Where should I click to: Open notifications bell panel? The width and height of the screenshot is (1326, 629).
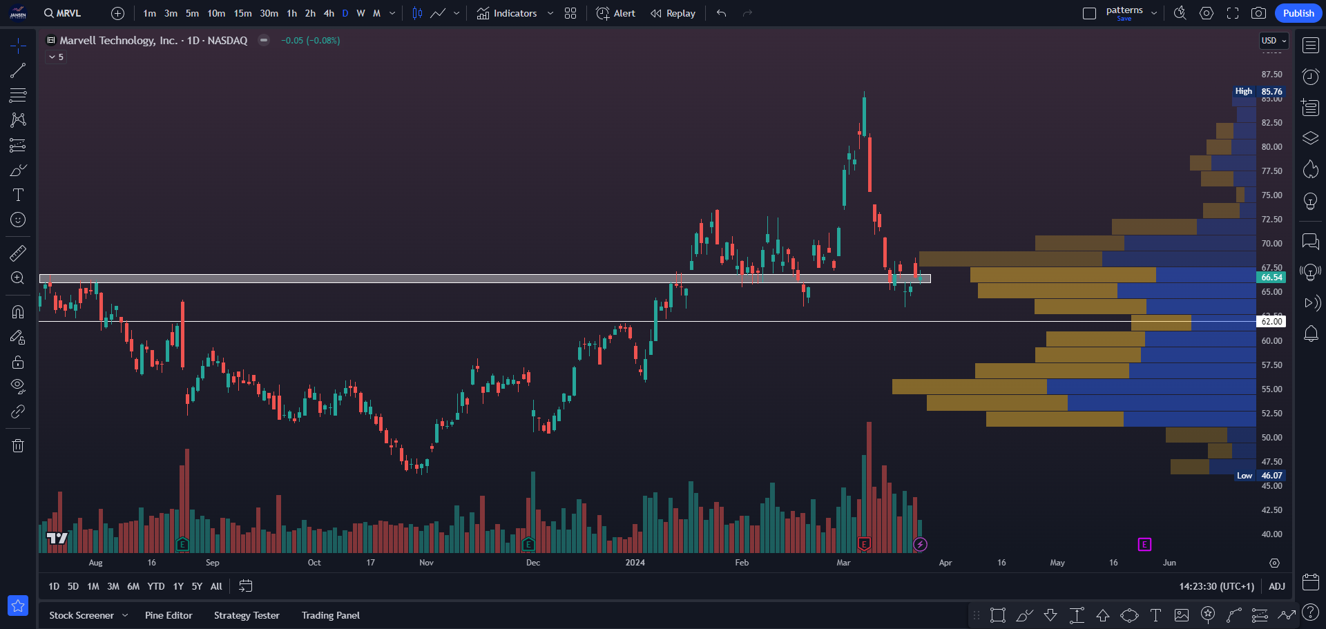coord(1311,334)
